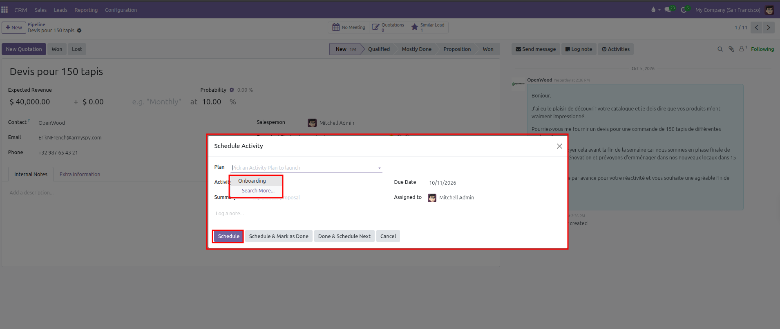Click the recurring revenue $ 0.00 field
This screenshot has height=329, width=780.
[93, 102]
